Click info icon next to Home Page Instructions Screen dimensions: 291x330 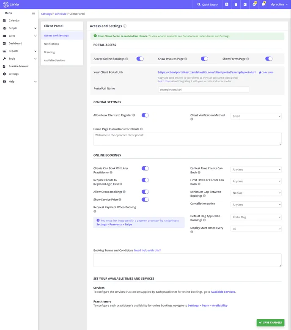(141, 129)
